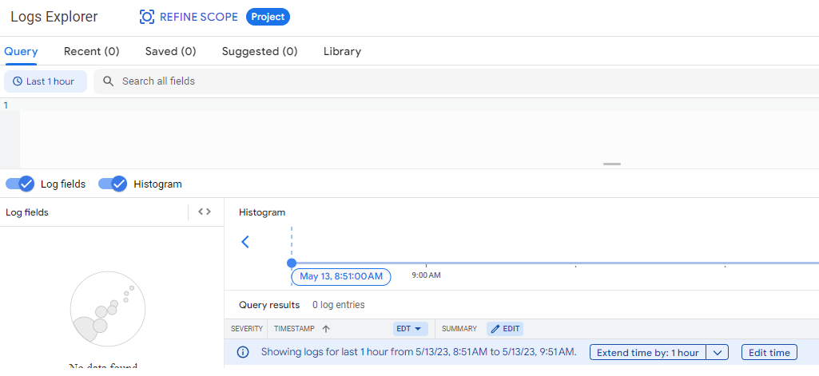Screen dimensions: 819x376
Task: Open the EDT timezone dropdown
Action: coord(410,329)
